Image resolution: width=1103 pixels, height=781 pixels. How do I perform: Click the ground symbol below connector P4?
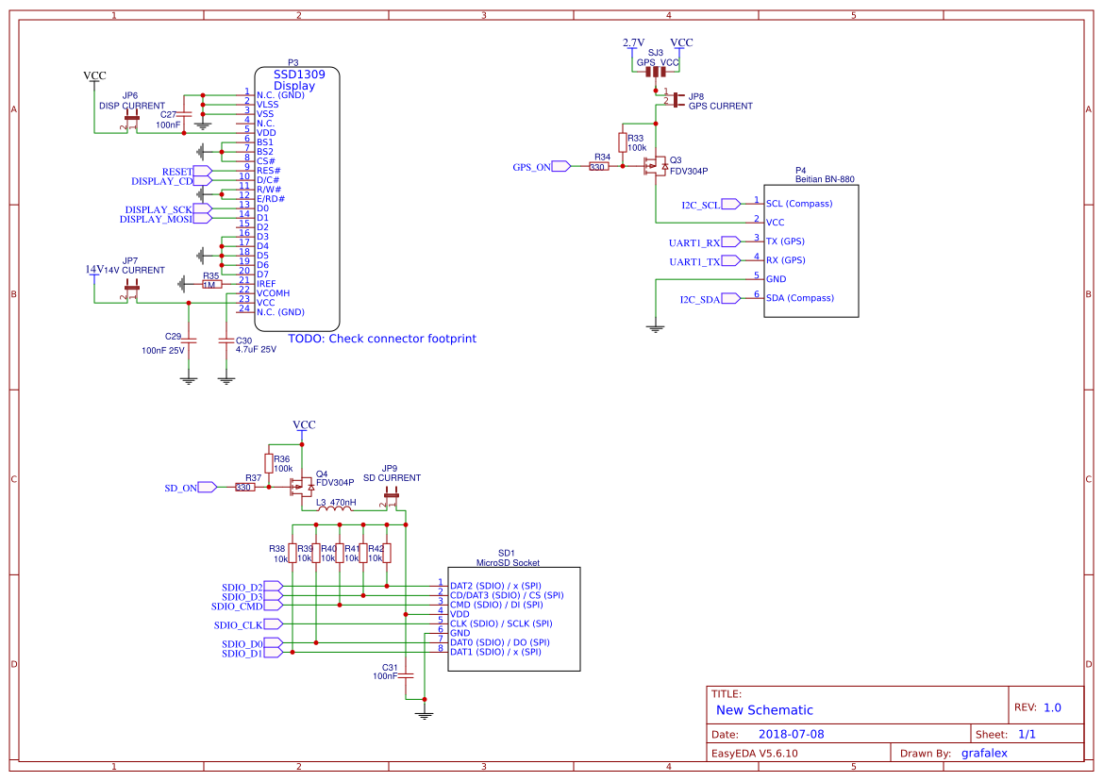tap(656, 326)
